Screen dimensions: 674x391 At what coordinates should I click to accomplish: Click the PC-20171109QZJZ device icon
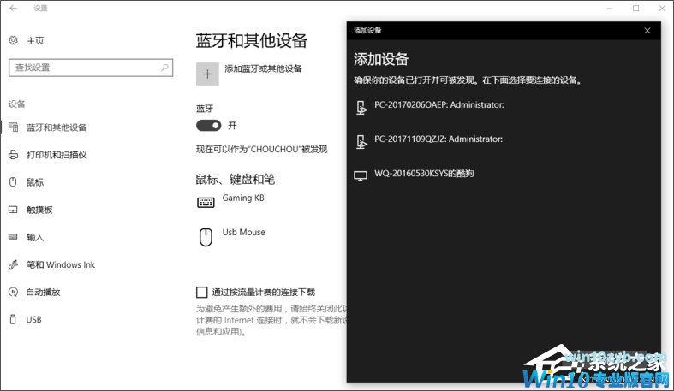point(361,142)
